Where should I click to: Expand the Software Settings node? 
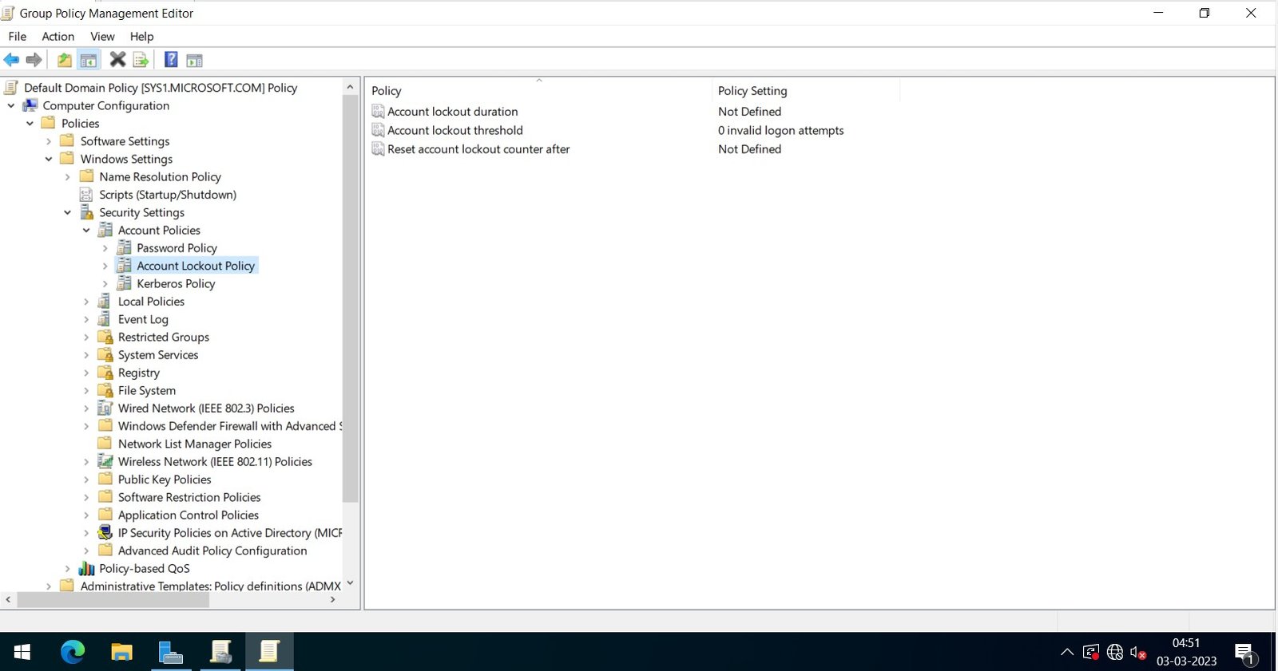pyautogui.click(x=49, y=141)
